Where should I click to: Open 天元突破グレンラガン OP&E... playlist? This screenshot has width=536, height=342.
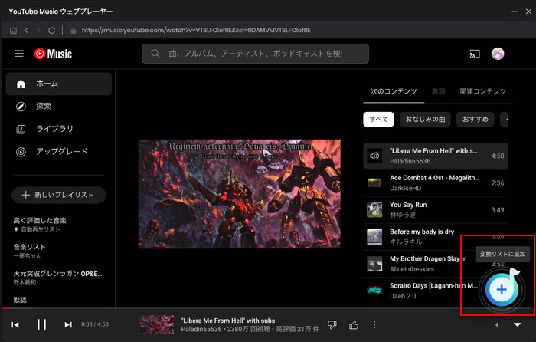57,278
